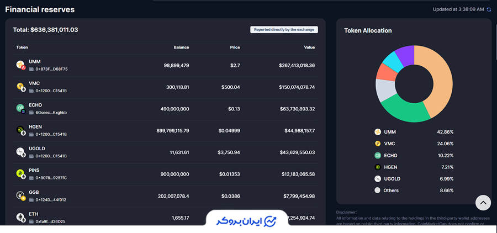Viewport: 497px width, 233px height.
Task: Open the PINS wallet address 0×9078...9257fC
Action: click(51, 178)
